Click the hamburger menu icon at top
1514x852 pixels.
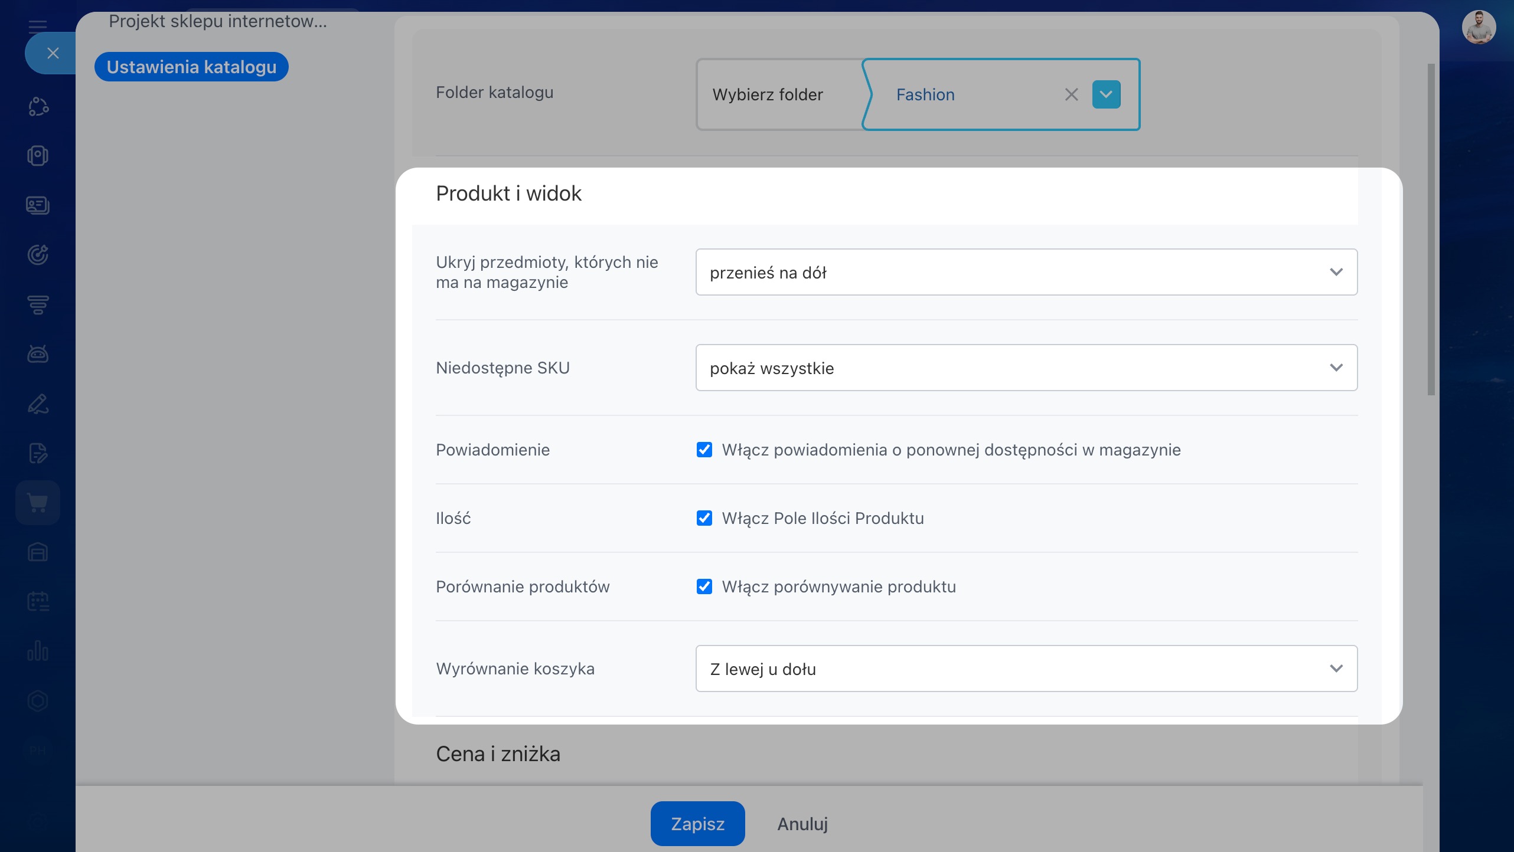(38, 26)
